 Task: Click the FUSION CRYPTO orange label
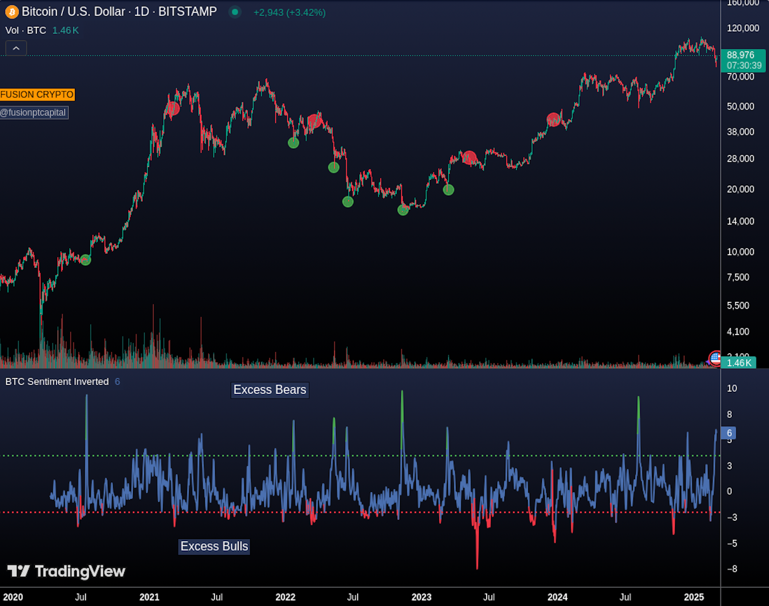point(37,94)
